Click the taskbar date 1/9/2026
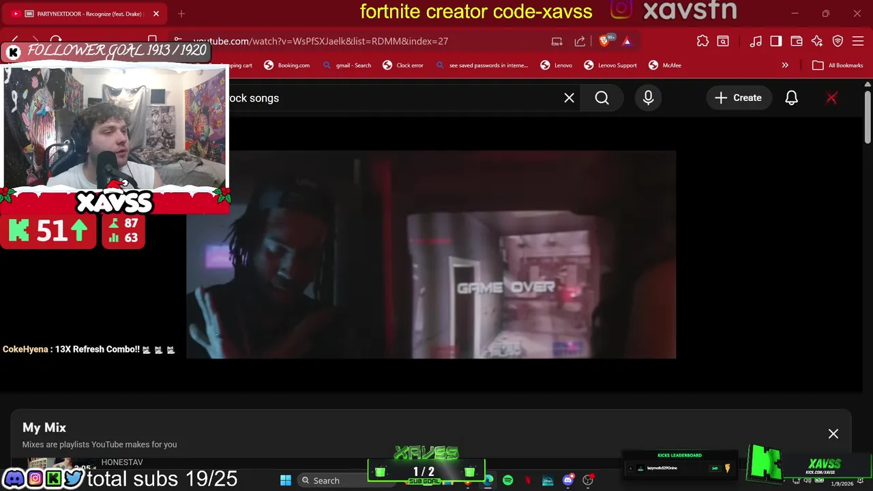Viewport: 873px width, 491px height. coord(841,483)
